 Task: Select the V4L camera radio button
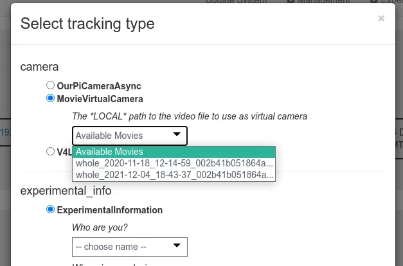50,152
